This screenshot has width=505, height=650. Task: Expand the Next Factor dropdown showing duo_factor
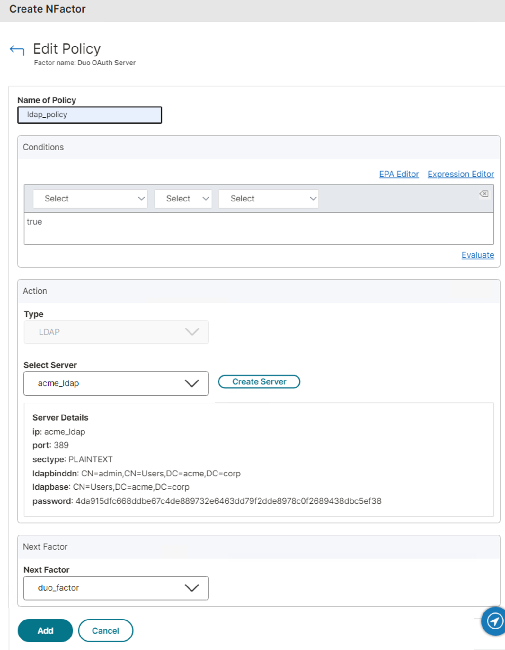(x=116, y=588)
